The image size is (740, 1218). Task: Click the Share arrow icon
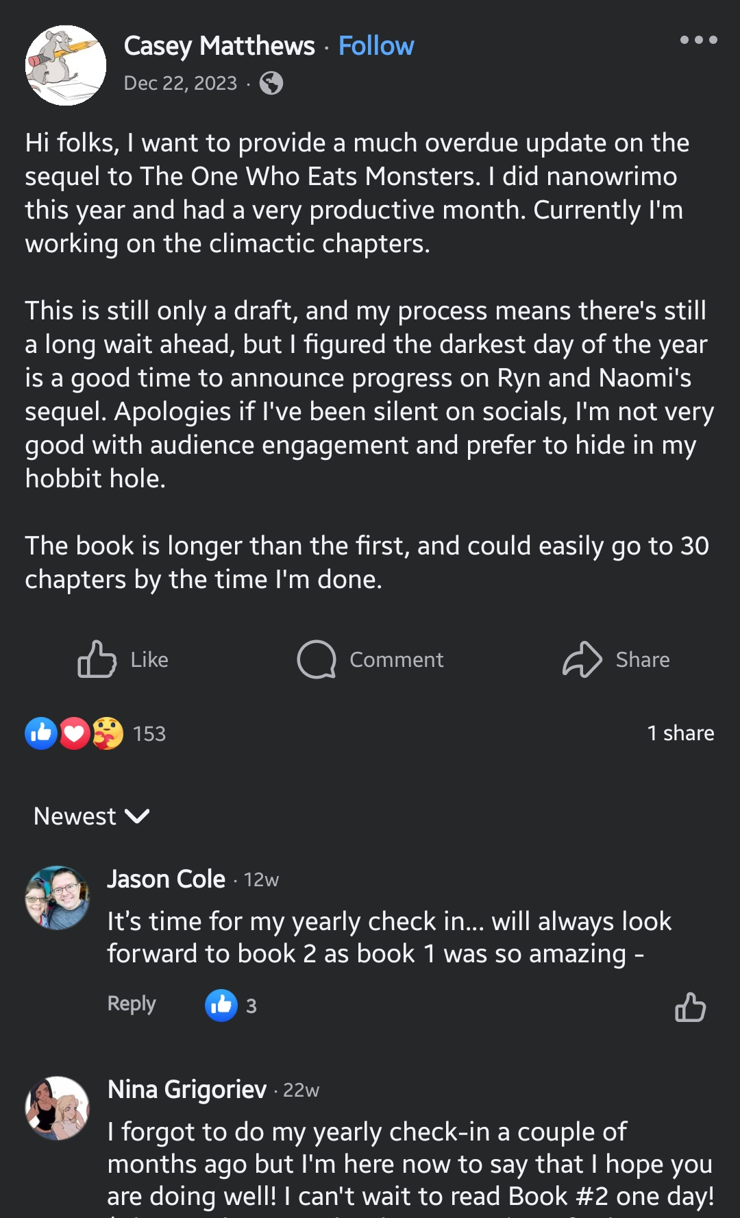click(582, 659)
